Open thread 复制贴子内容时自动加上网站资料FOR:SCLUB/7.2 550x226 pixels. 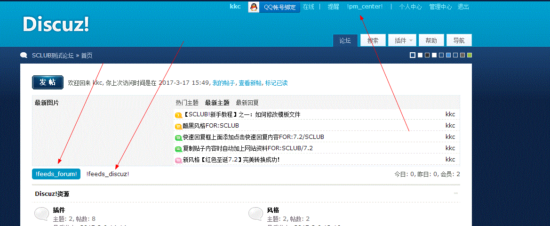pyautogui.click(x=248, y=148)
